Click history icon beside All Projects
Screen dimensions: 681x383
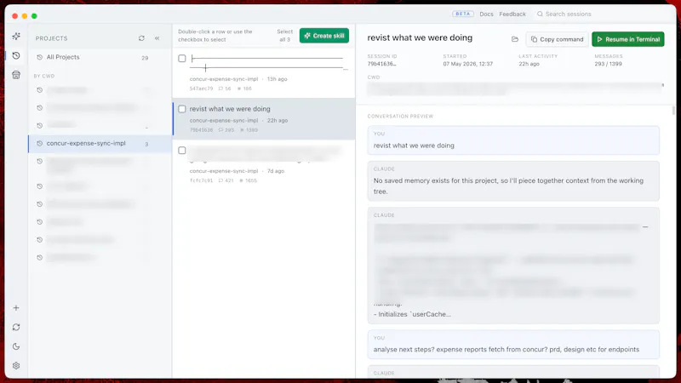click(x=39, y=57)
